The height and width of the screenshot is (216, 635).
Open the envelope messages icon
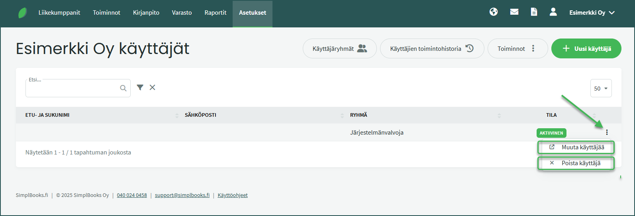point(514,12)
